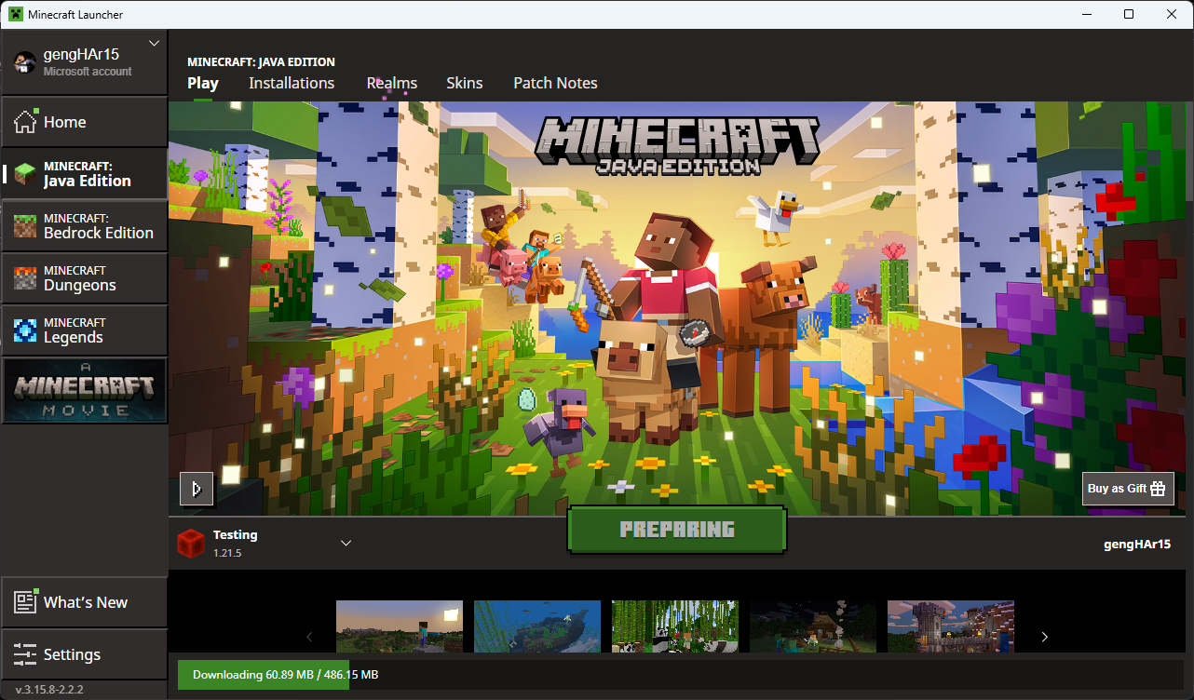Open the Patch Notes tab
Viewport: 1194px width, 700px height.
(x=555, y=83)
